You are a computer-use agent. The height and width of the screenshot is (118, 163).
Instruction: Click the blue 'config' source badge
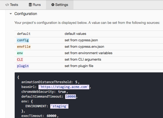22,40
